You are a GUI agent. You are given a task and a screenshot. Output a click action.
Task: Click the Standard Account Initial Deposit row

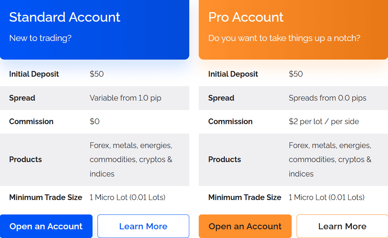pos(95,74)
